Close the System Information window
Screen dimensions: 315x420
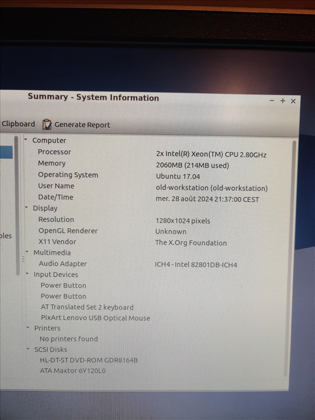pyautogui.click(x=293, y=101)
